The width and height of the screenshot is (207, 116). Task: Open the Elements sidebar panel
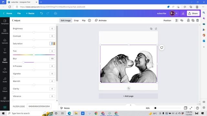pyautogui.click(x=5, y=32)
